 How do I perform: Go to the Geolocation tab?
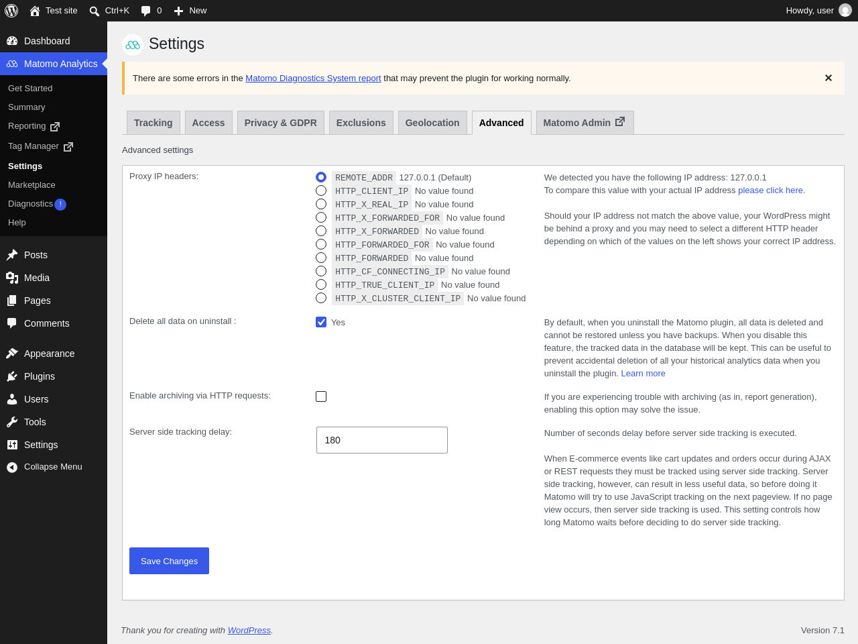[x=432, y=123]
